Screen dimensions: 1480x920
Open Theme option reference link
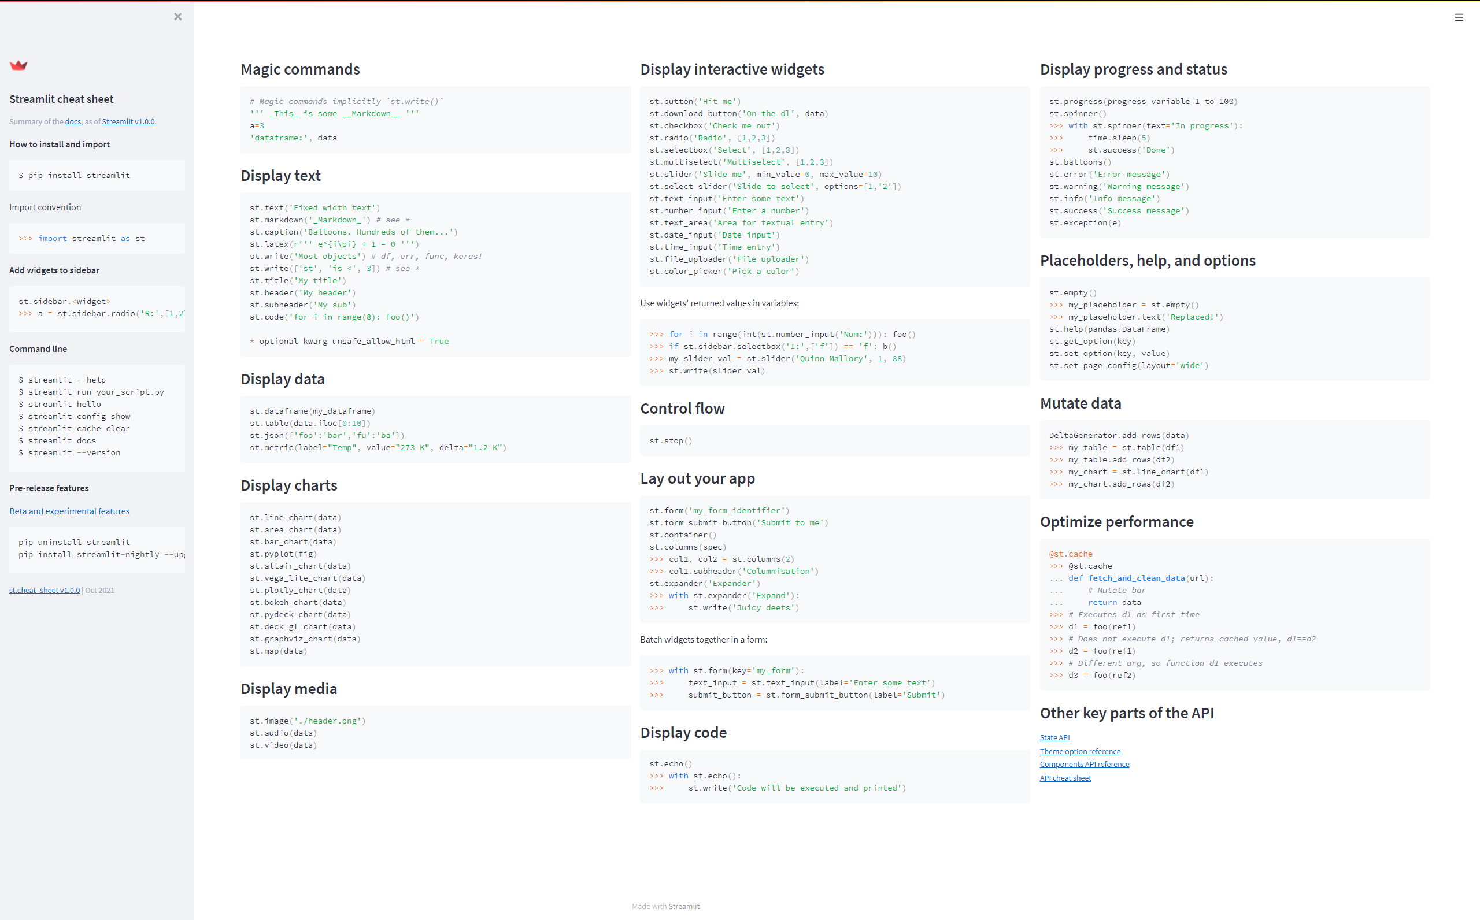[1079, 751]
